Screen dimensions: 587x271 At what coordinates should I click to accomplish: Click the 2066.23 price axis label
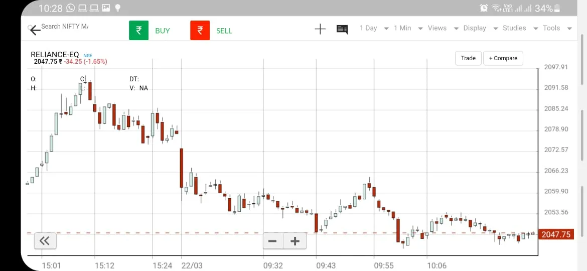click(x=556, y=171)
